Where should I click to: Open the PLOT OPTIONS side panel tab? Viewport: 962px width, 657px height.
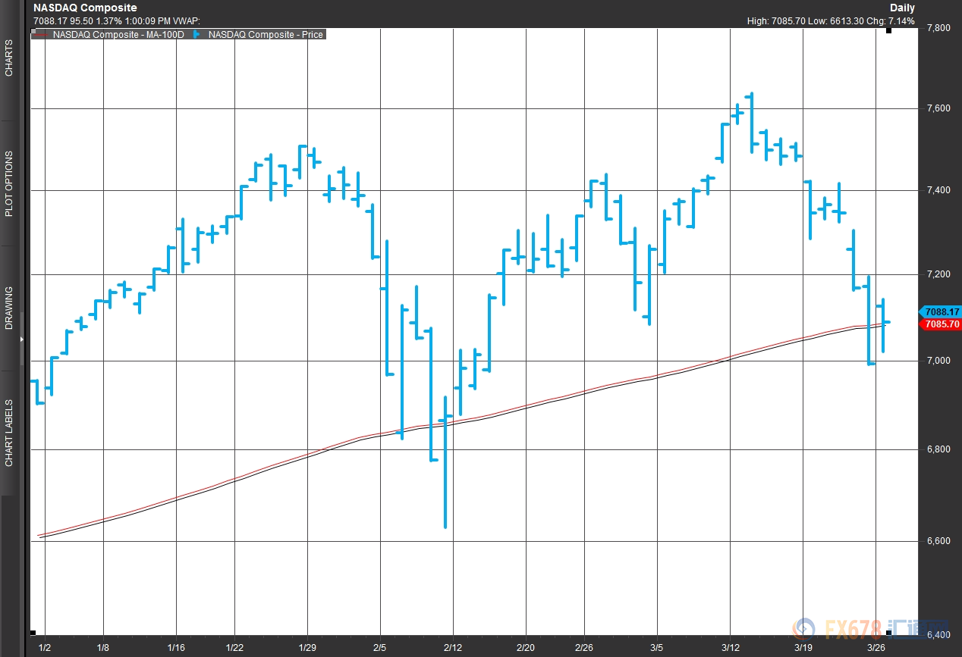point(9,184)
